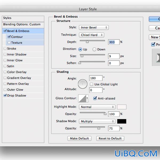The image size is (160, 160).
Task: Click the Cancel button
Action: point(154,28)
